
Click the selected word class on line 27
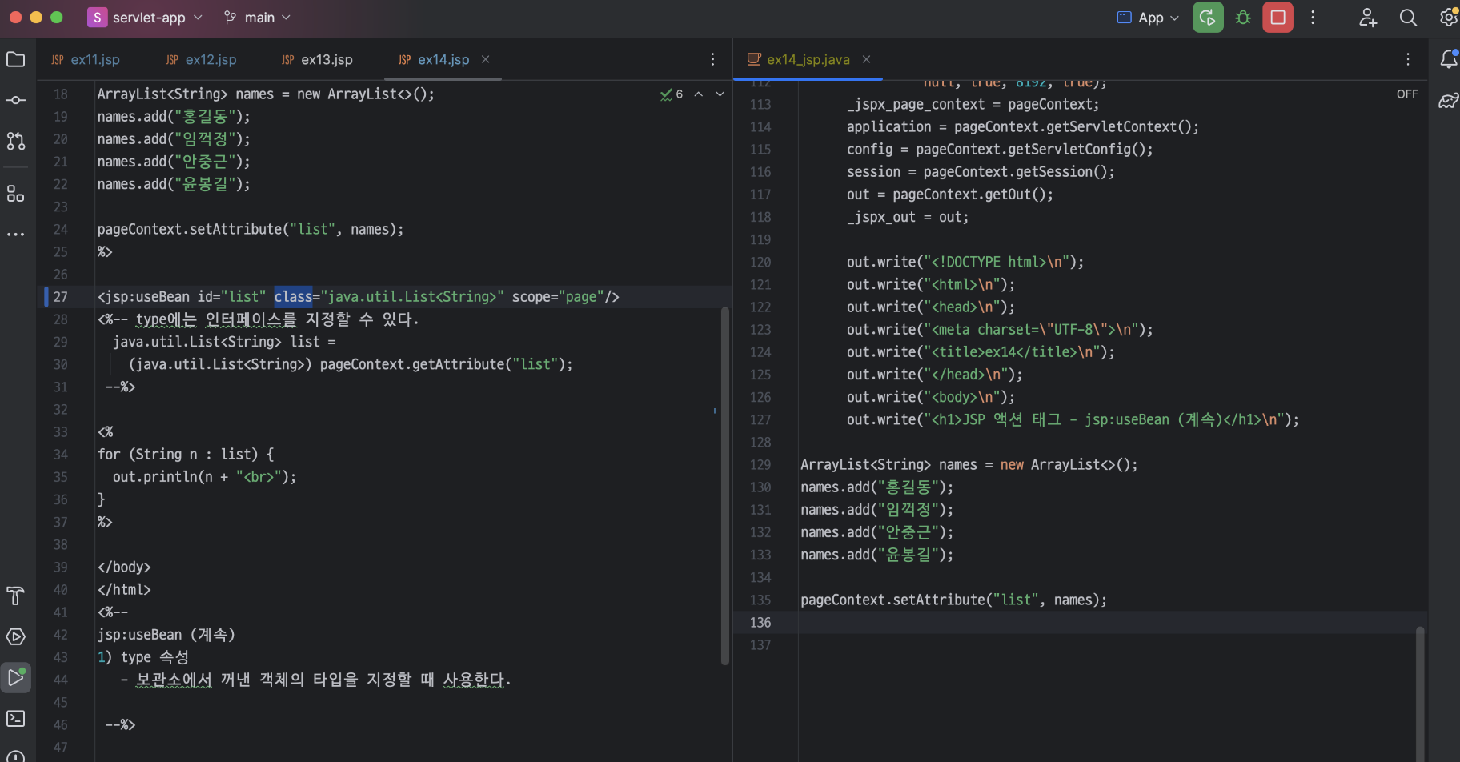293,297
